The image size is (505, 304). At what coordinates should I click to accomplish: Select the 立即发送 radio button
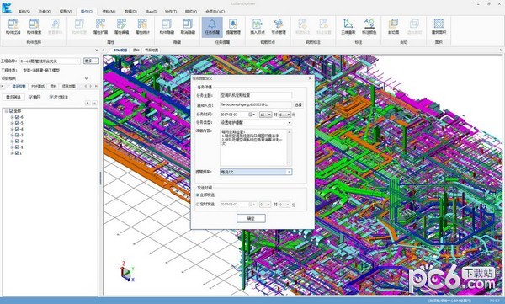click(x=198, y=195)
